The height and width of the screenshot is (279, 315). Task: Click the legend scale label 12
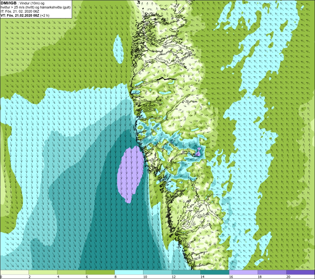click(x=174, y=277)
